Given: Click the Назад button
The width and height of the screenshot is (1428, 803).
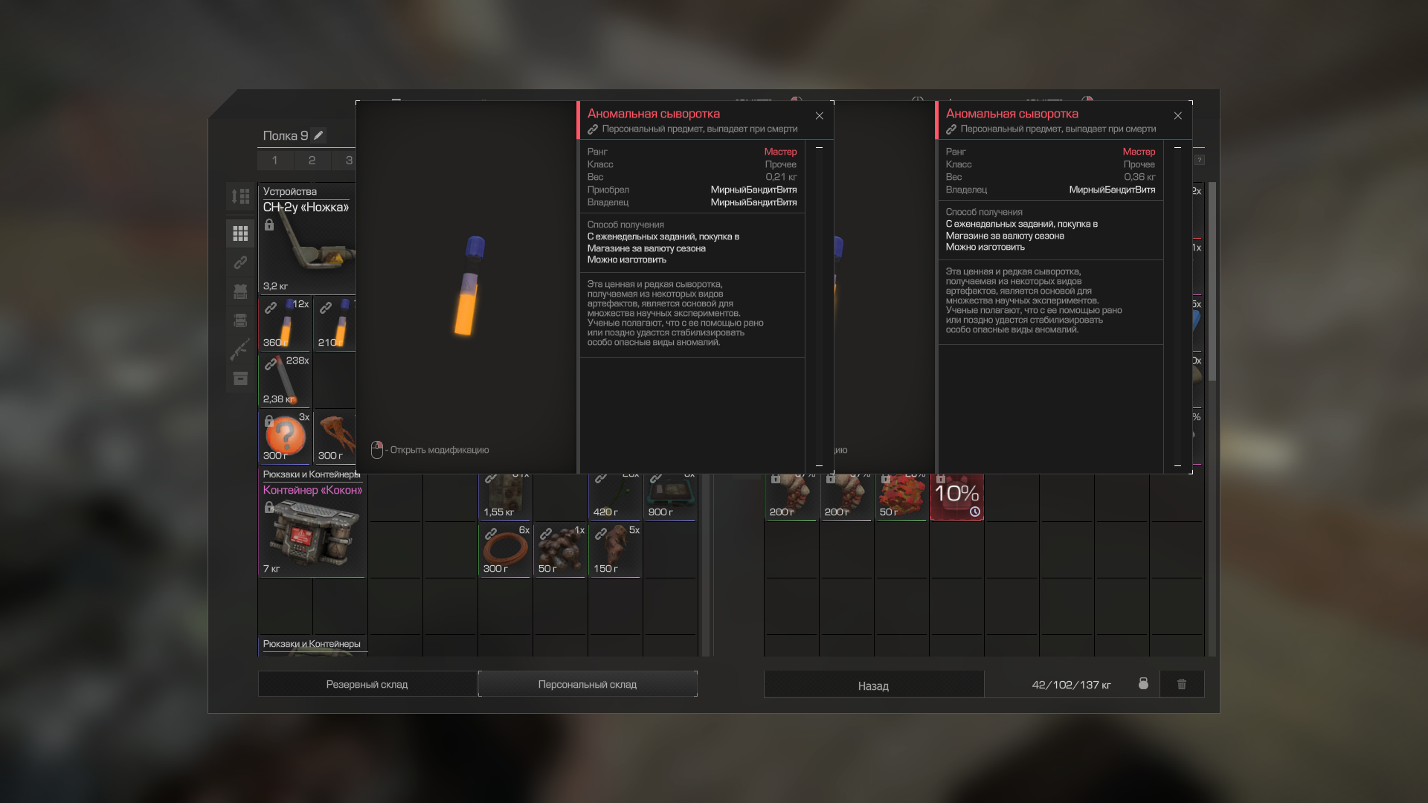Looking at the screenshot, I should (873, 685).
